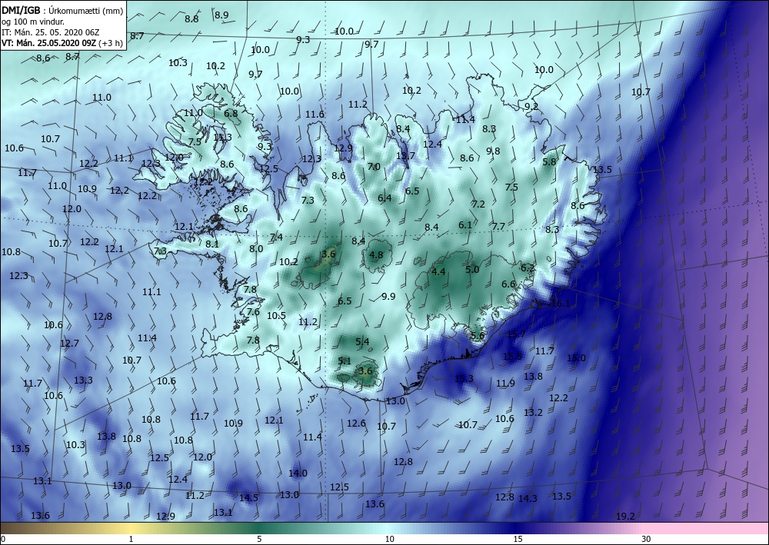The image size is (769, 545).
Task: Click the 13.7 value in the northern fjord
Action: point(405,156)
